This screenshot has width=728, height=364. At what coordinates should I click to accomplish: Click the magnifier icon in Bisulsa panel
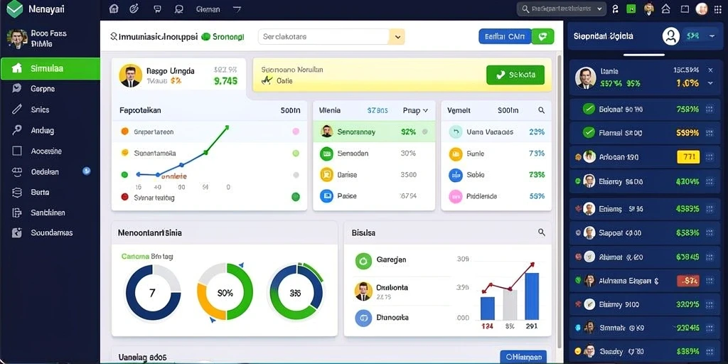pos(541,232)
